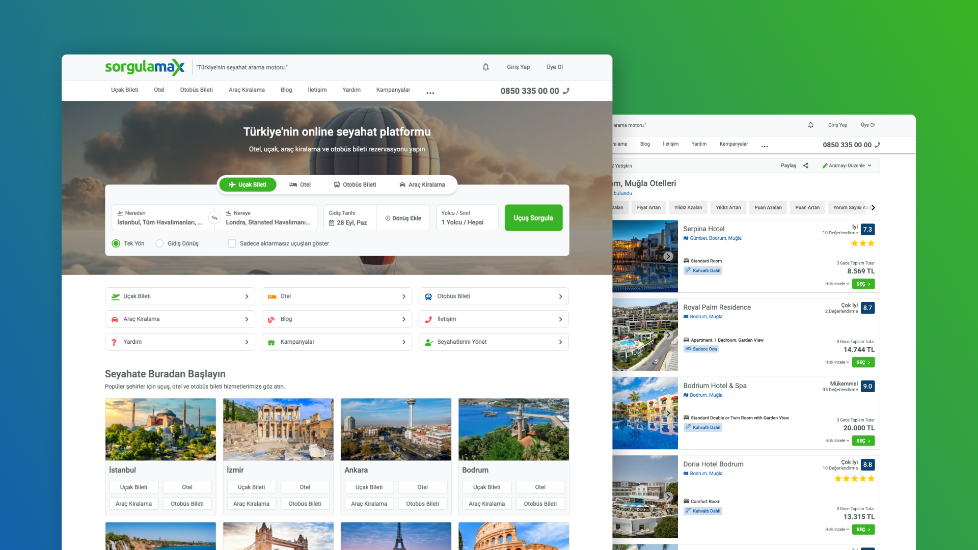Open the three-dots more menu in navigation
Image resolution: width=978 pixels, height=550 pixels.
point(430,93)
